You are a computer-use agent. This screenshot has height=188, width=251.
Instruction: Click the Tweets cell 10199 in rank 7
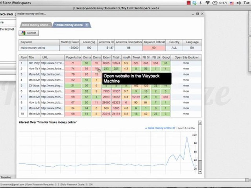pyautogui.click(x=136, y=97)
